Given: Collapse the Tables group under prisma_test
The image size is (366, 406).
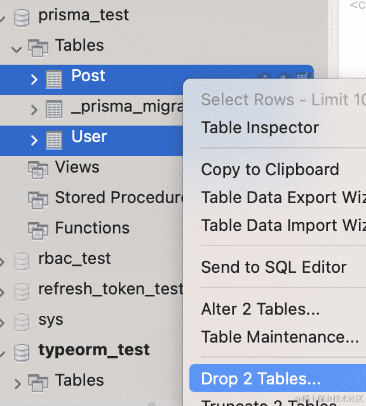Looking at the screenshot, I should tap(17, 49).
